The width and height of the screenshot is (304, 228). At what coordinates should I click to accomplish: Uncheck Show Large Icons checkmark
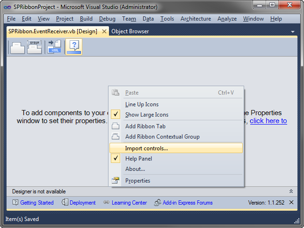(116, 114)
